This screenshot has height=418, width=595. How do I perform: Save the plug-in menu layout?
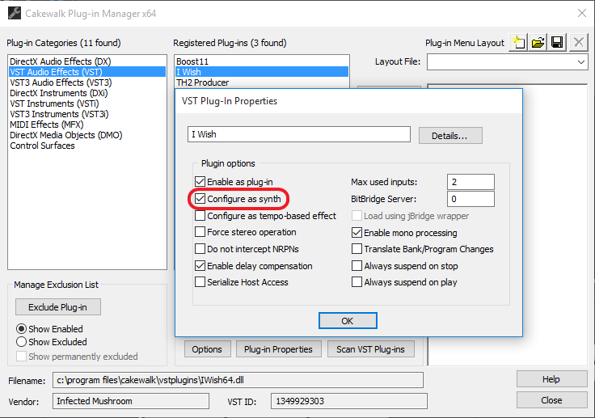point(557,43)
